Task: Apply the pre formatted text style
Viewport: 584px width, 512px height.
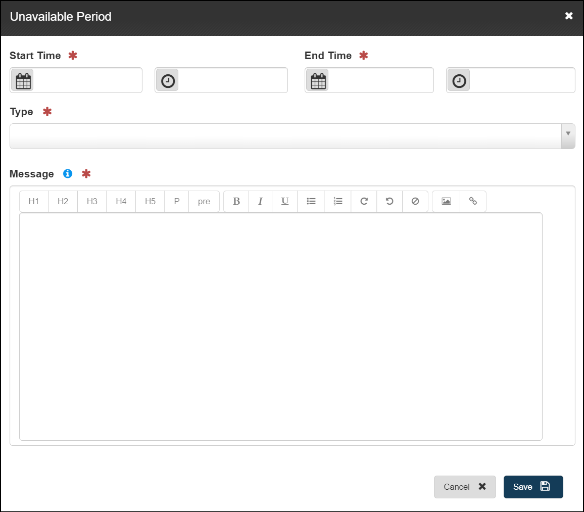Action: [204, 201]
